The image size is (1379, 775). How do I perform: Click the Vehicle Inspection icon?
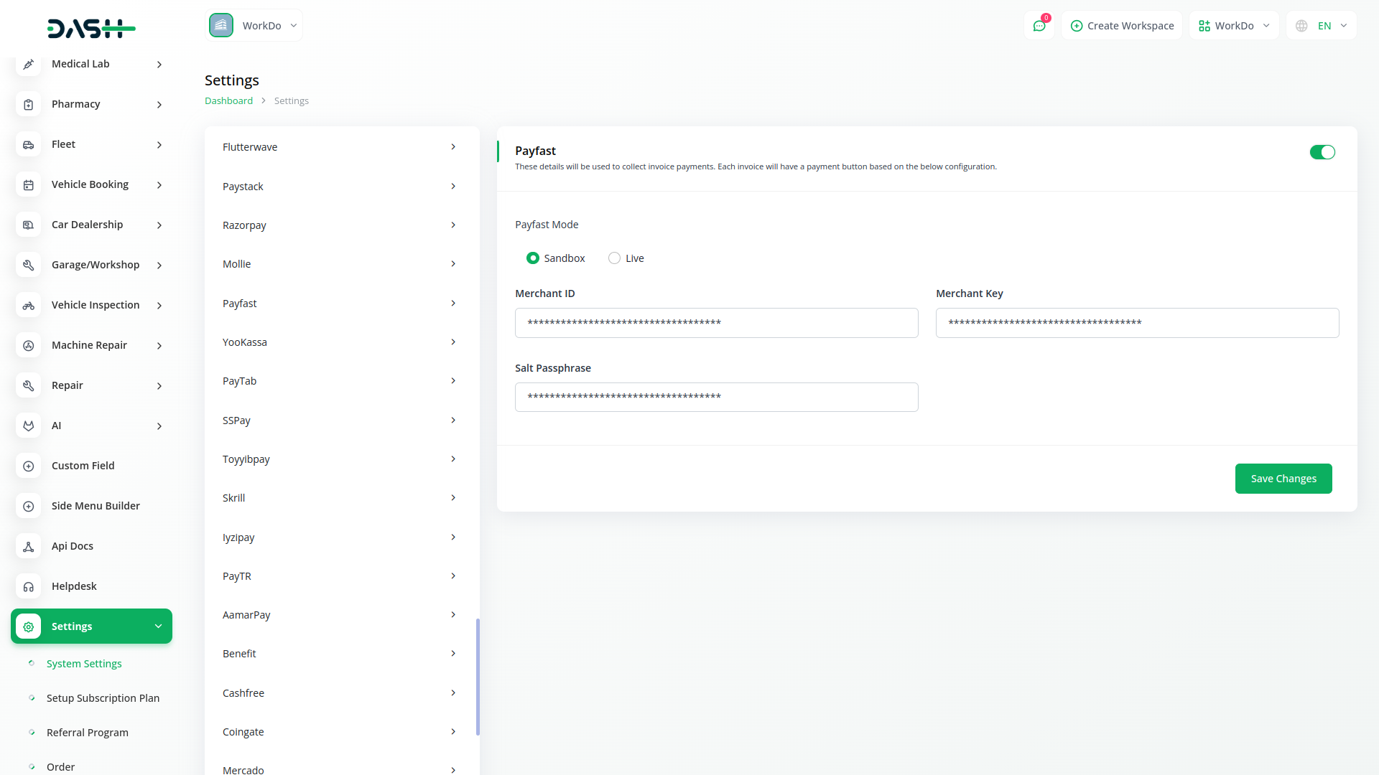[x=28, y=305]
